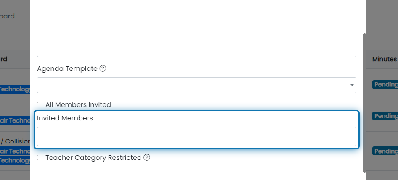Click the topmost Pending badge
The width and height of the screenshot is (398, 180).
385,85
